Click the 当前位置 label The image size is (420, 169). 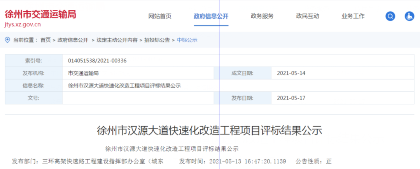point(25,40)
